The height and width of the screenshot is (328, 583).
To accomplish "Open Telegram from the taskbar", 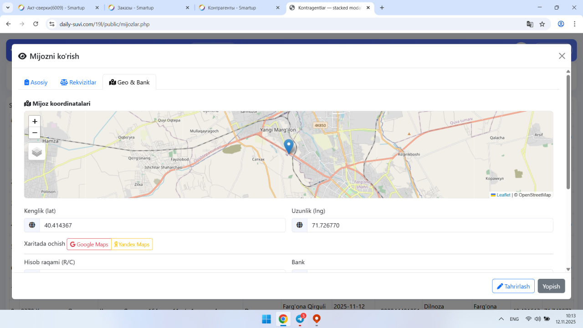I will (x=300, y=319).
